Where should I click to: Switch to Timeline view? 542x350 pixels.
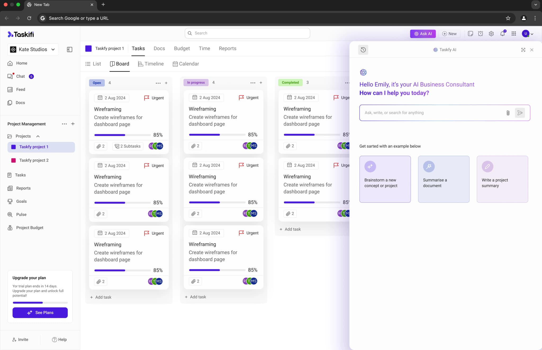pos(151,64)
